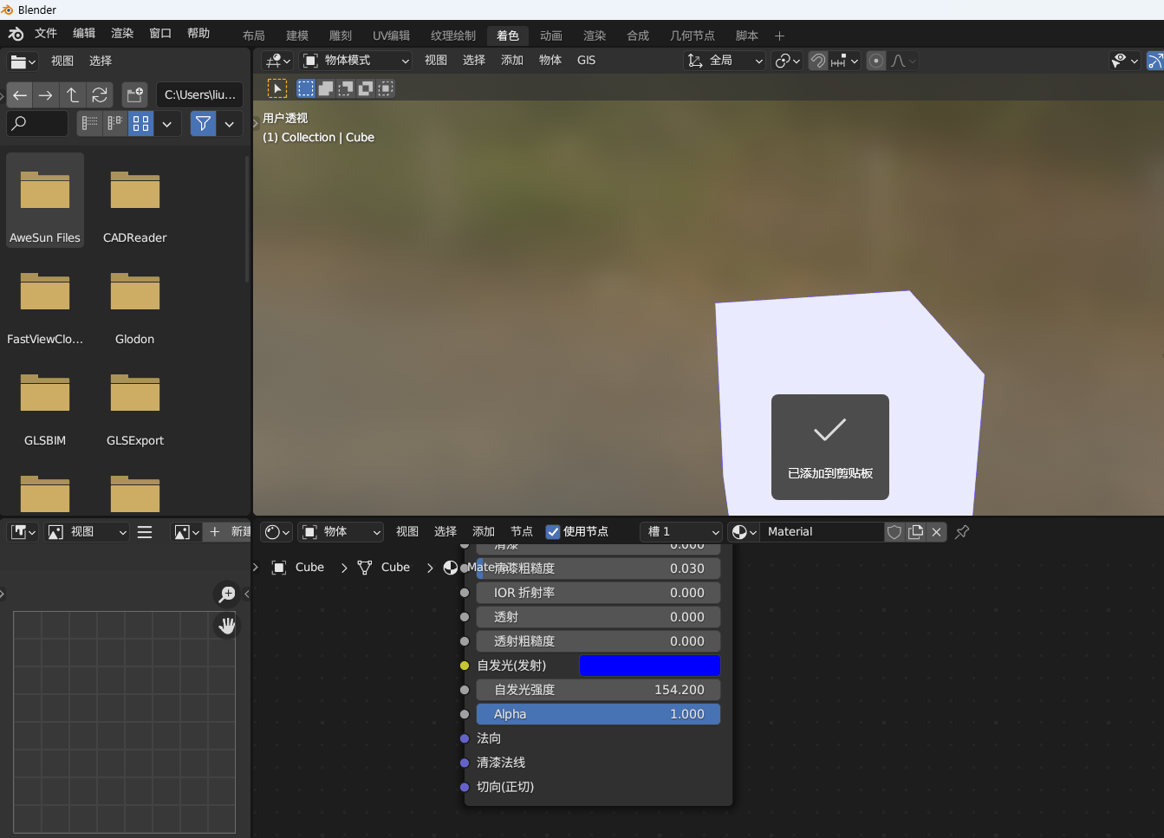Open the 窗口 menu
Screen dimensions: 1164x838
(x=160, y=34)
